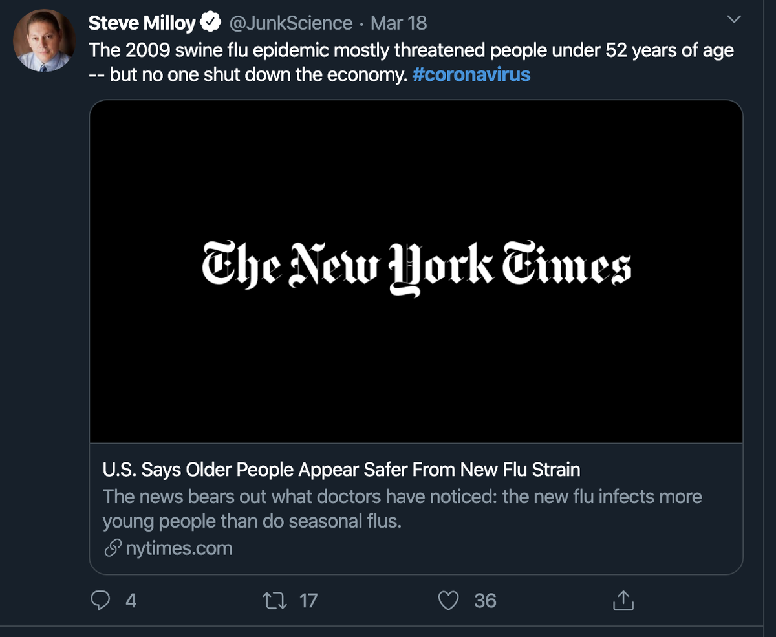
Task: Open the #coronavirus hashtag link
Action: [471, 74]
